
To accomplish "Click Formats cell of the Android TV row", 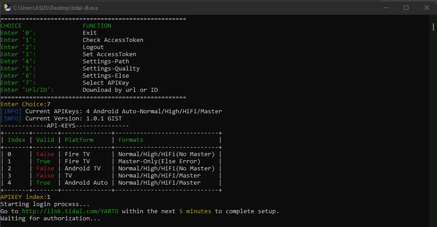I will [x=166, y=169].
